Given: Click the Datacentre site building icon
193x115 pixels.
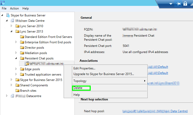Looking at the screenshot, I should (12, 96).
